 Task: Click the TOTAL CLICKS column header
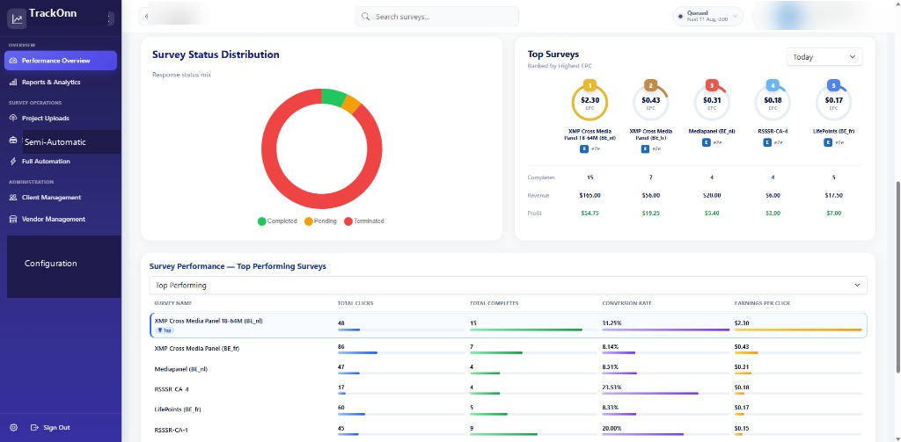tap(355, 303)
